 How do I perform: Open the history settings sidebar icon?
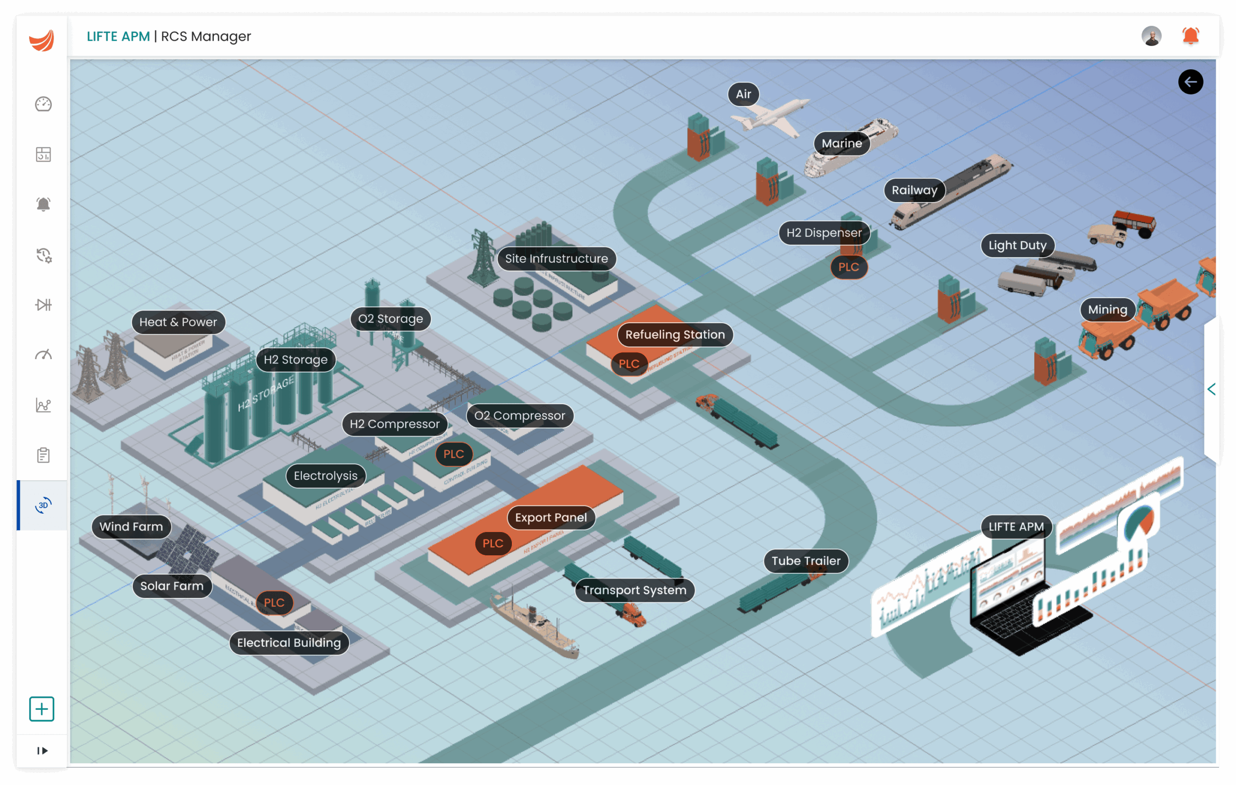pyautogui.click(x=43, y=255)
